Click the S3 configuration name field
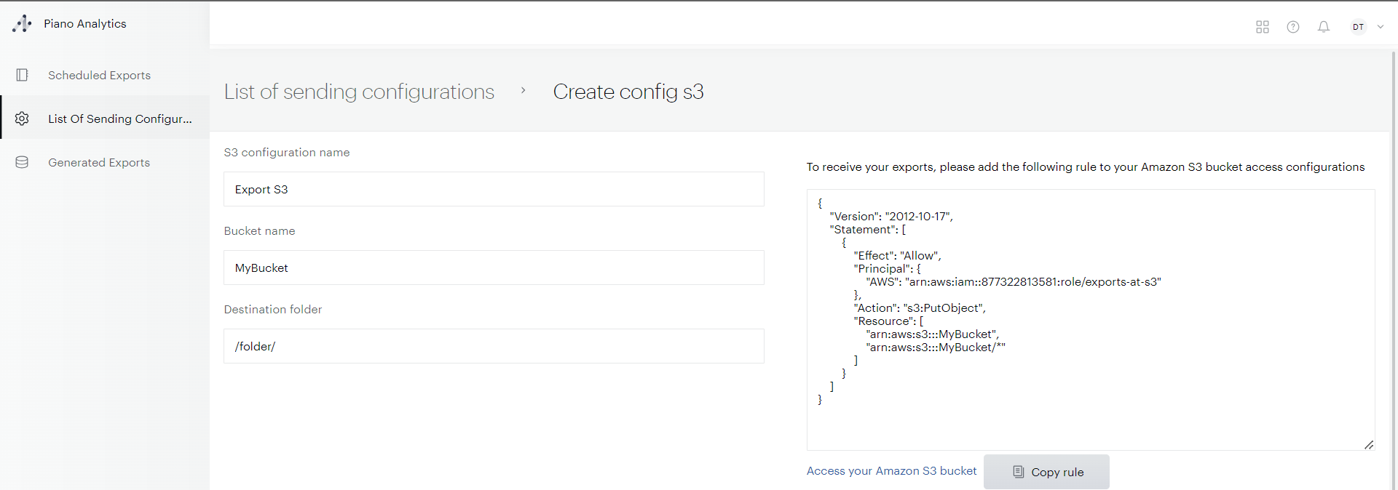This screenshot has width=1398, height=490. [494, 189]
